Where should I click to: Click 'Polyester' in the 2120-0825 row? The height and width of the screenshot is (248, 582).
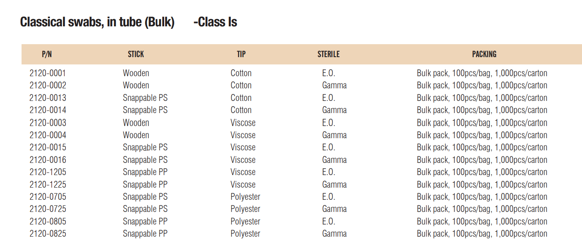[x=245, y=234]
